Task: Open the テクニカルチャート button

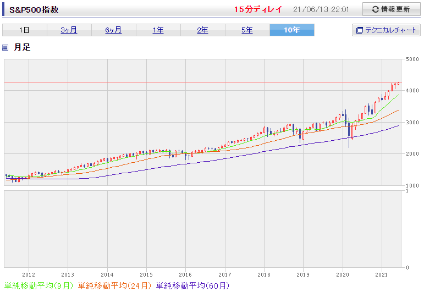Action: pyautogui.click(x=386, y=30)
